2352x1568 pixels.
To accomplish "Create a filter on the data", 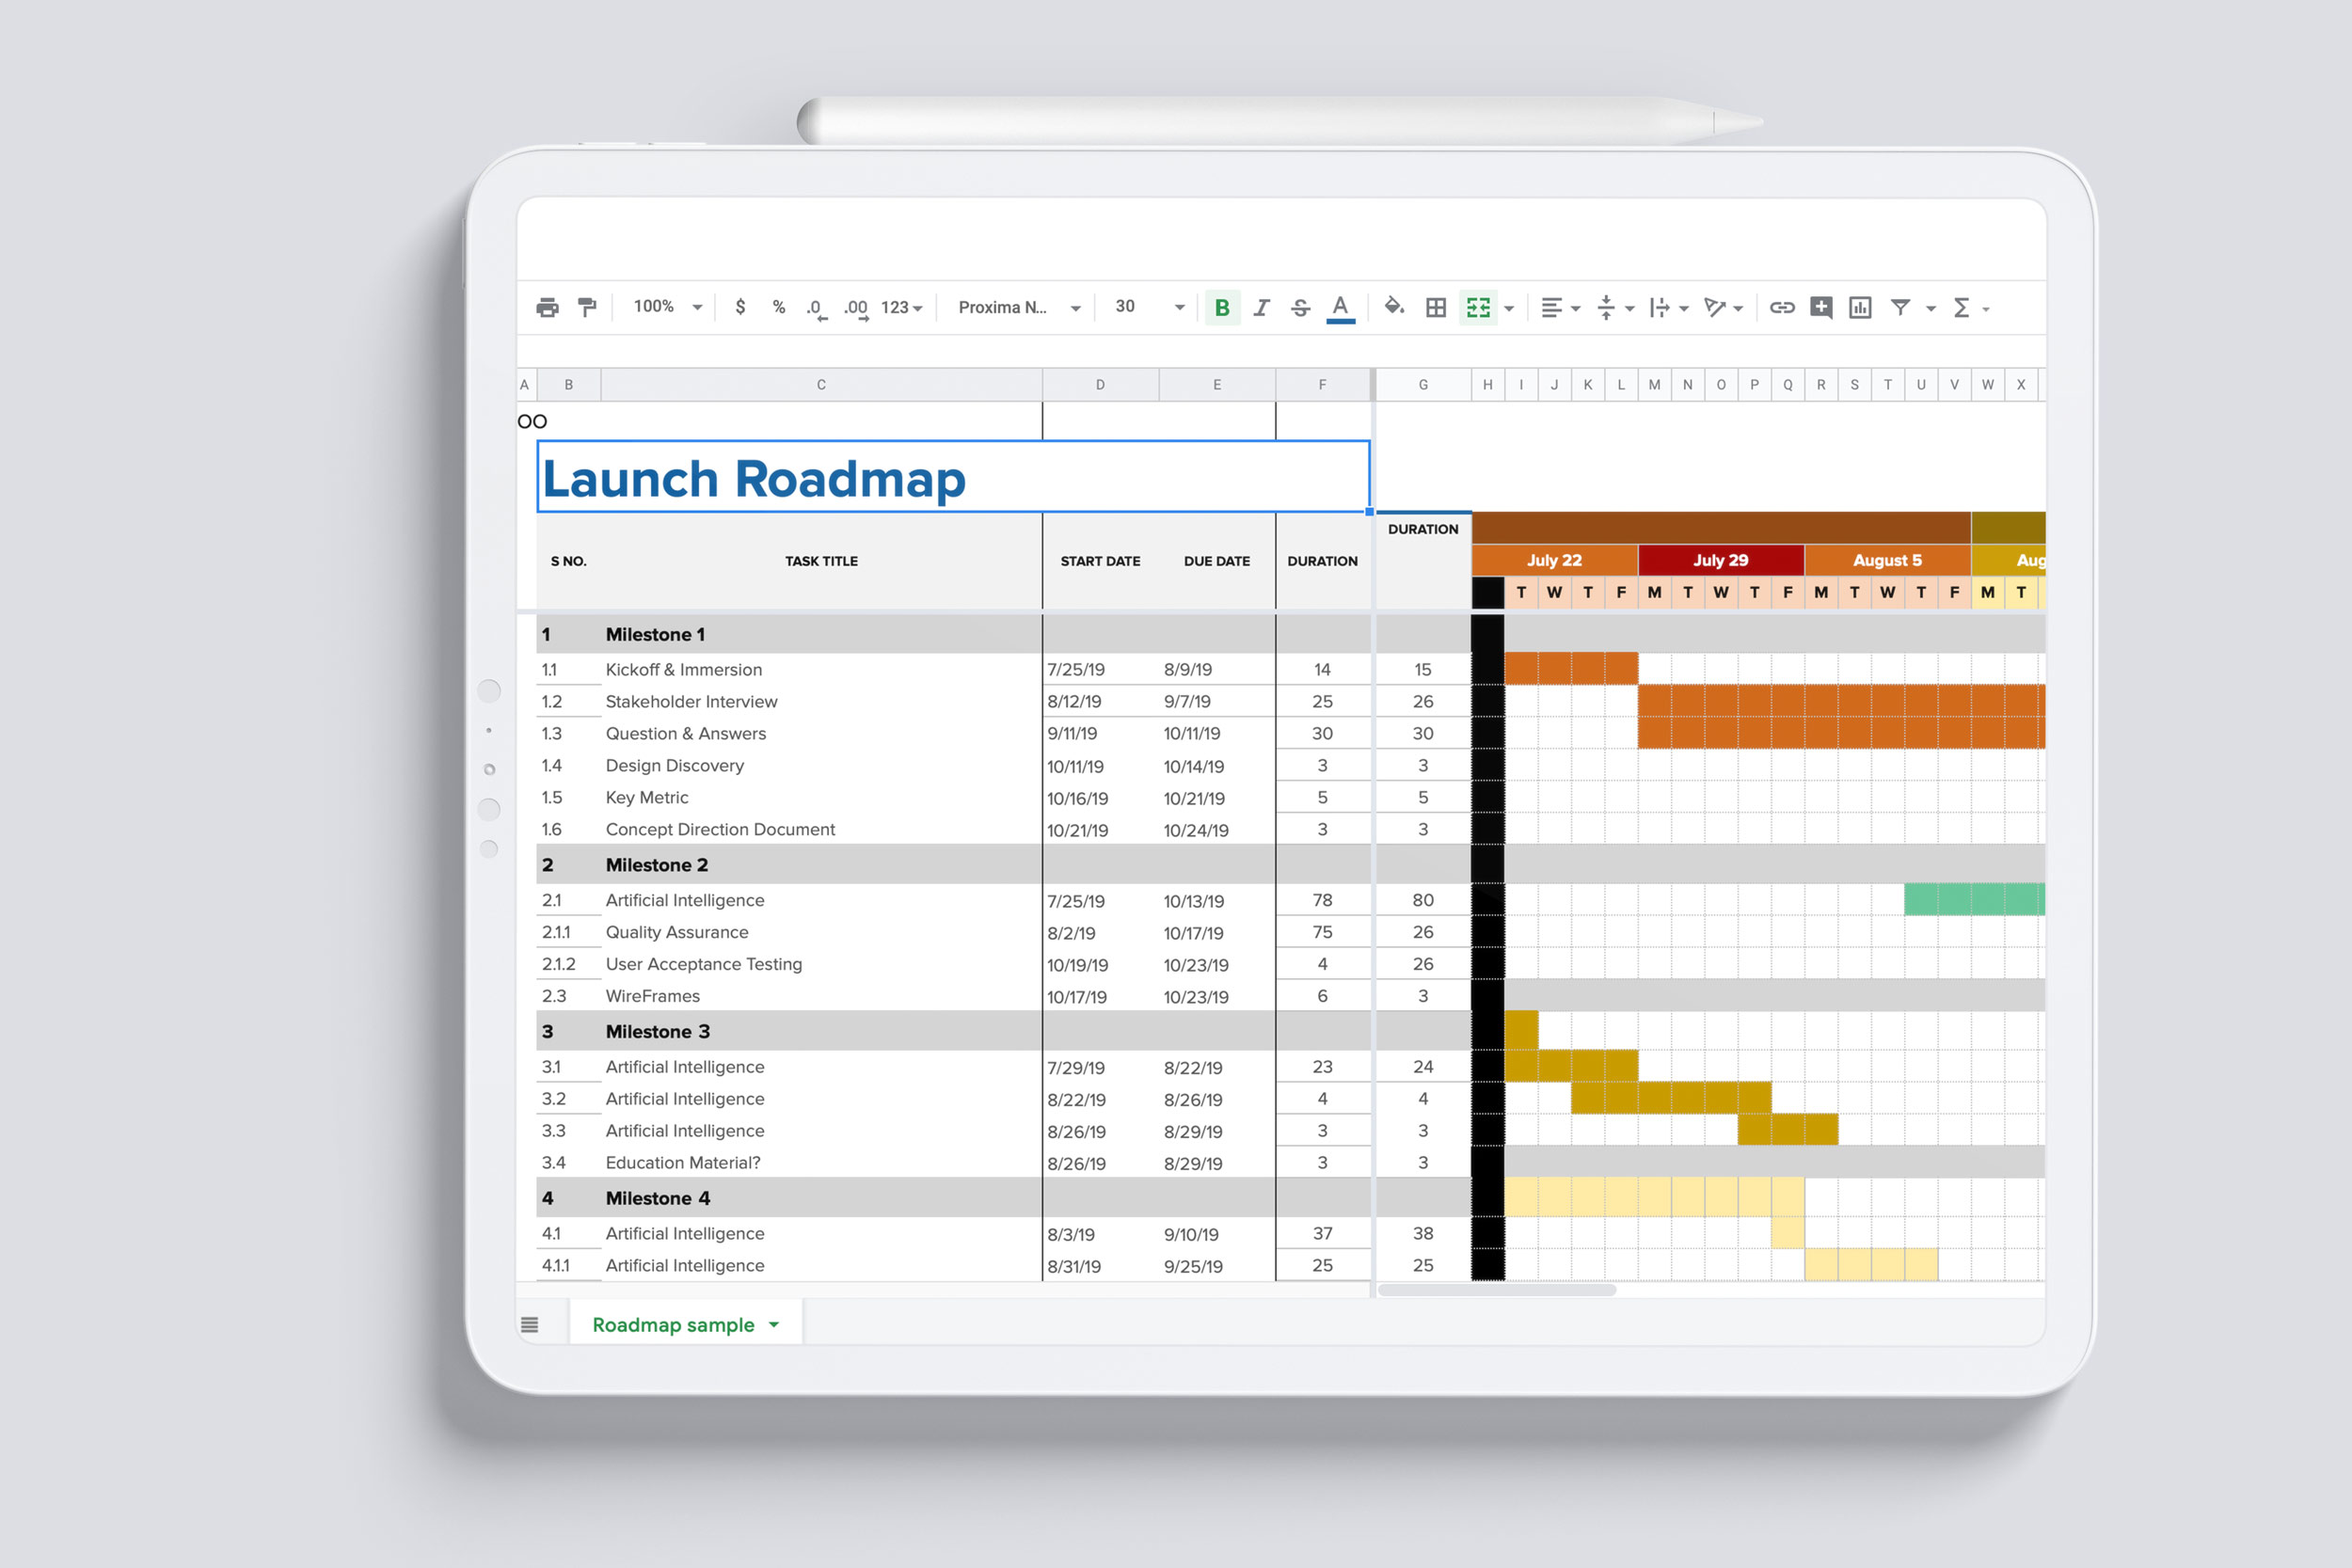I will click(1900, 307).
